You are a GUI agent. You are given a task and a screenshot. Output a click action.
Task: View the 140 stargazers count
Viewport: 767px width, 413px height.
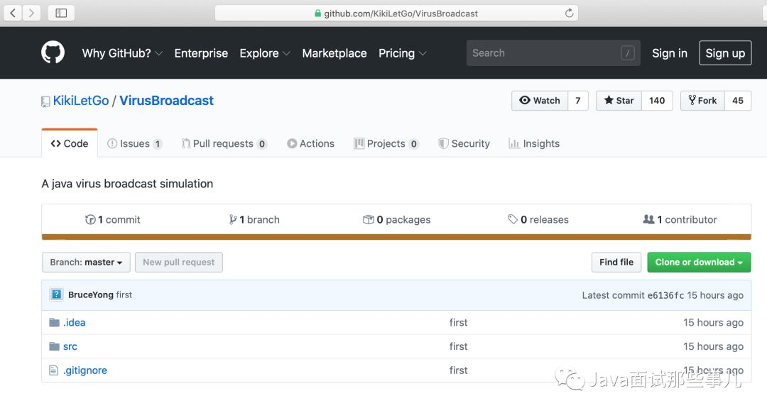657,100
